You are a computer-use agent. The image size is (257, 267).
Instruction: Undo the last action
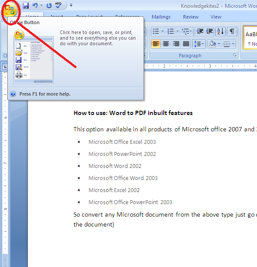(x=35, y=6)
